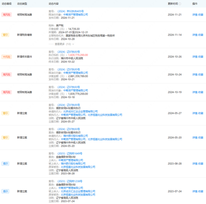Click 动态类型 column header

tap(22, 4)
